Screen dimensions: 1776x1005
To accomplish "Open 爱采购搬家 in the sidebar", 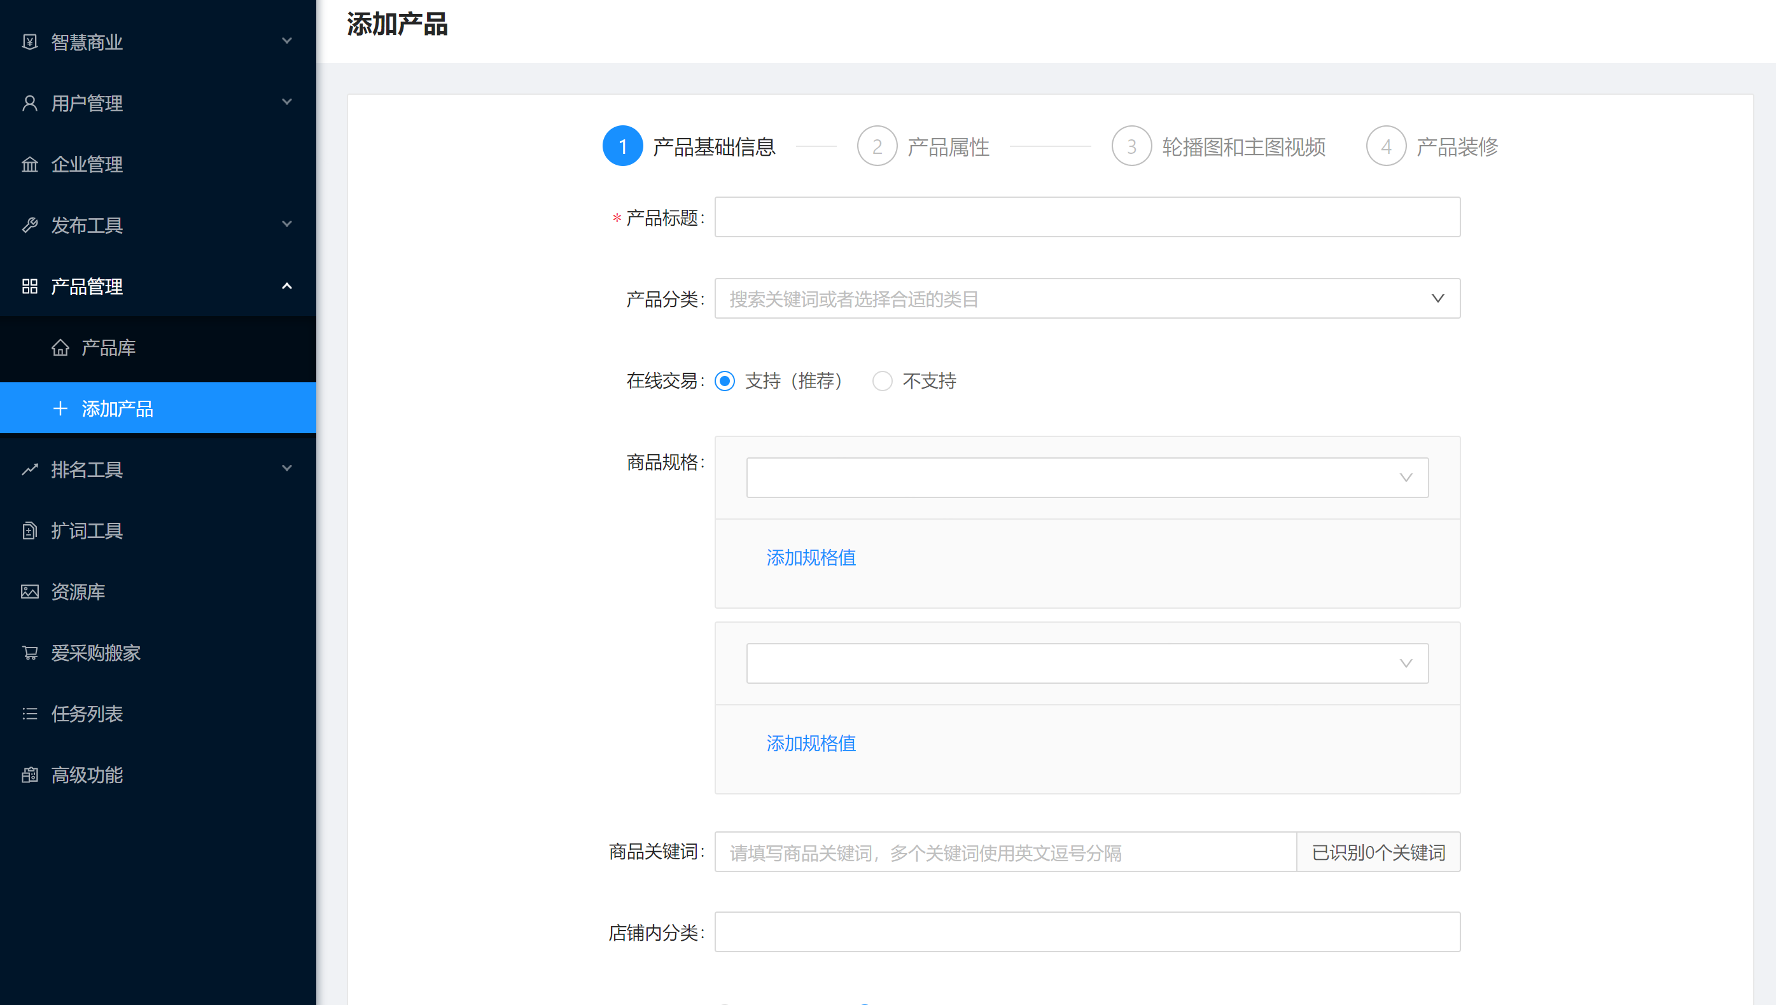I will point(158,653).
